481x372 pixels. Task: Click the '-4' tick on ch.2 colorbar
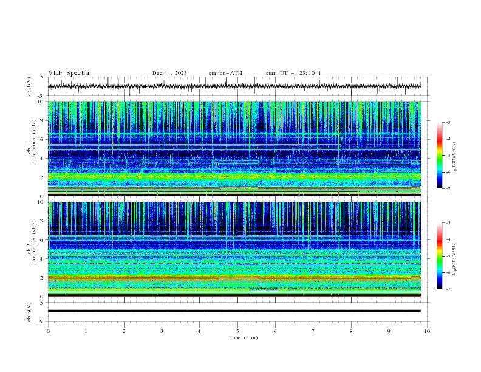(x=448, y=239)
